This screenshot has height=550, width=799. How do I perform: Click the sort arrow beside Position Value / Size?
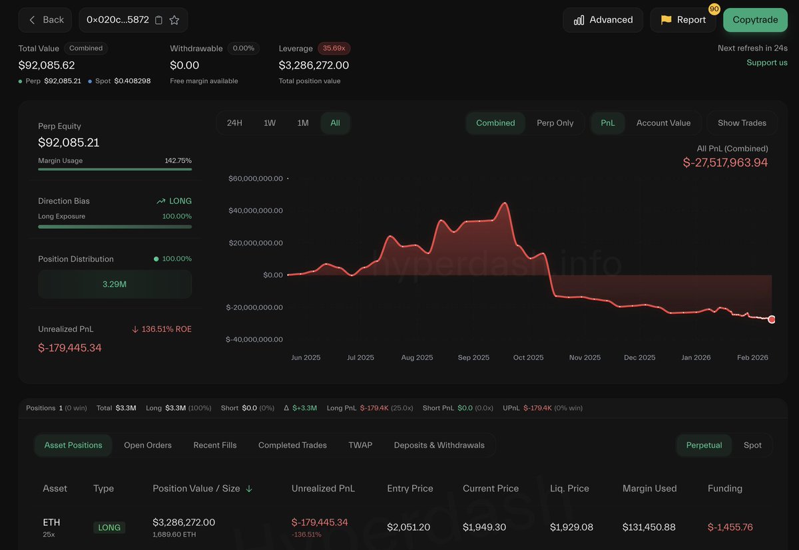click(250, 489)
